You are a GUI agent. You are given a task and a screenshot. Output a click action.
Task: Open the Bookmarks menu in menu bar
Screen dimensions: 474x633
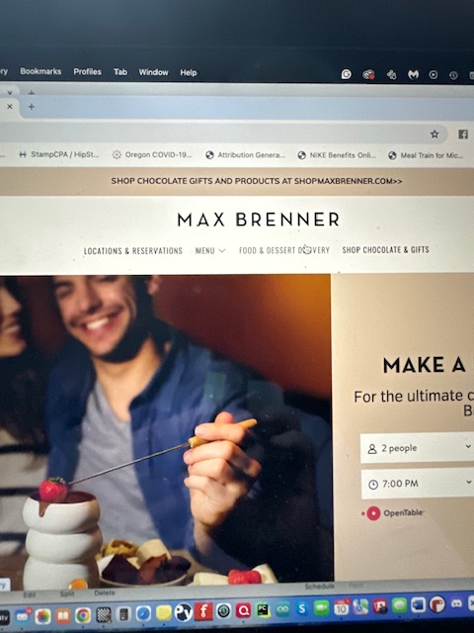(40, 71)
